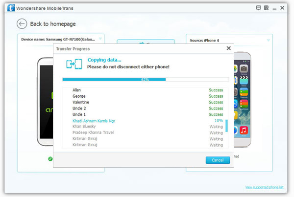Click the transfer list scrollbar thumb
This screenshot has height=197, width=294.
(x=226, y=126)
